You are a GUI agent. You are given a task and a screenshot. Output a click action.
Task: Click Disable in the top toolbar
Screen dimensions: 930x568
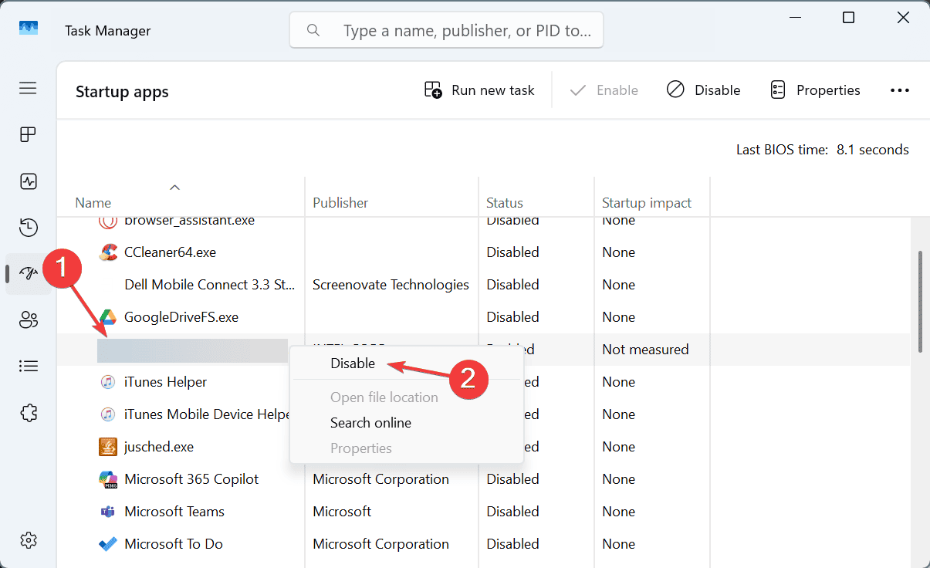coord(703,90)
